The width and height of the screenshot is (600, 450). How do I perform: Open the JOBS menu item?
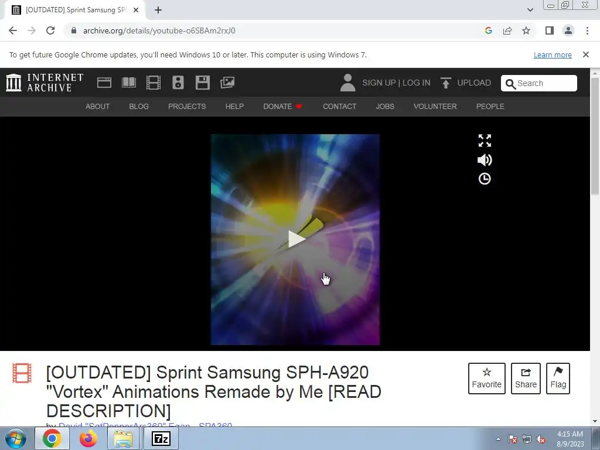(385, 107)
